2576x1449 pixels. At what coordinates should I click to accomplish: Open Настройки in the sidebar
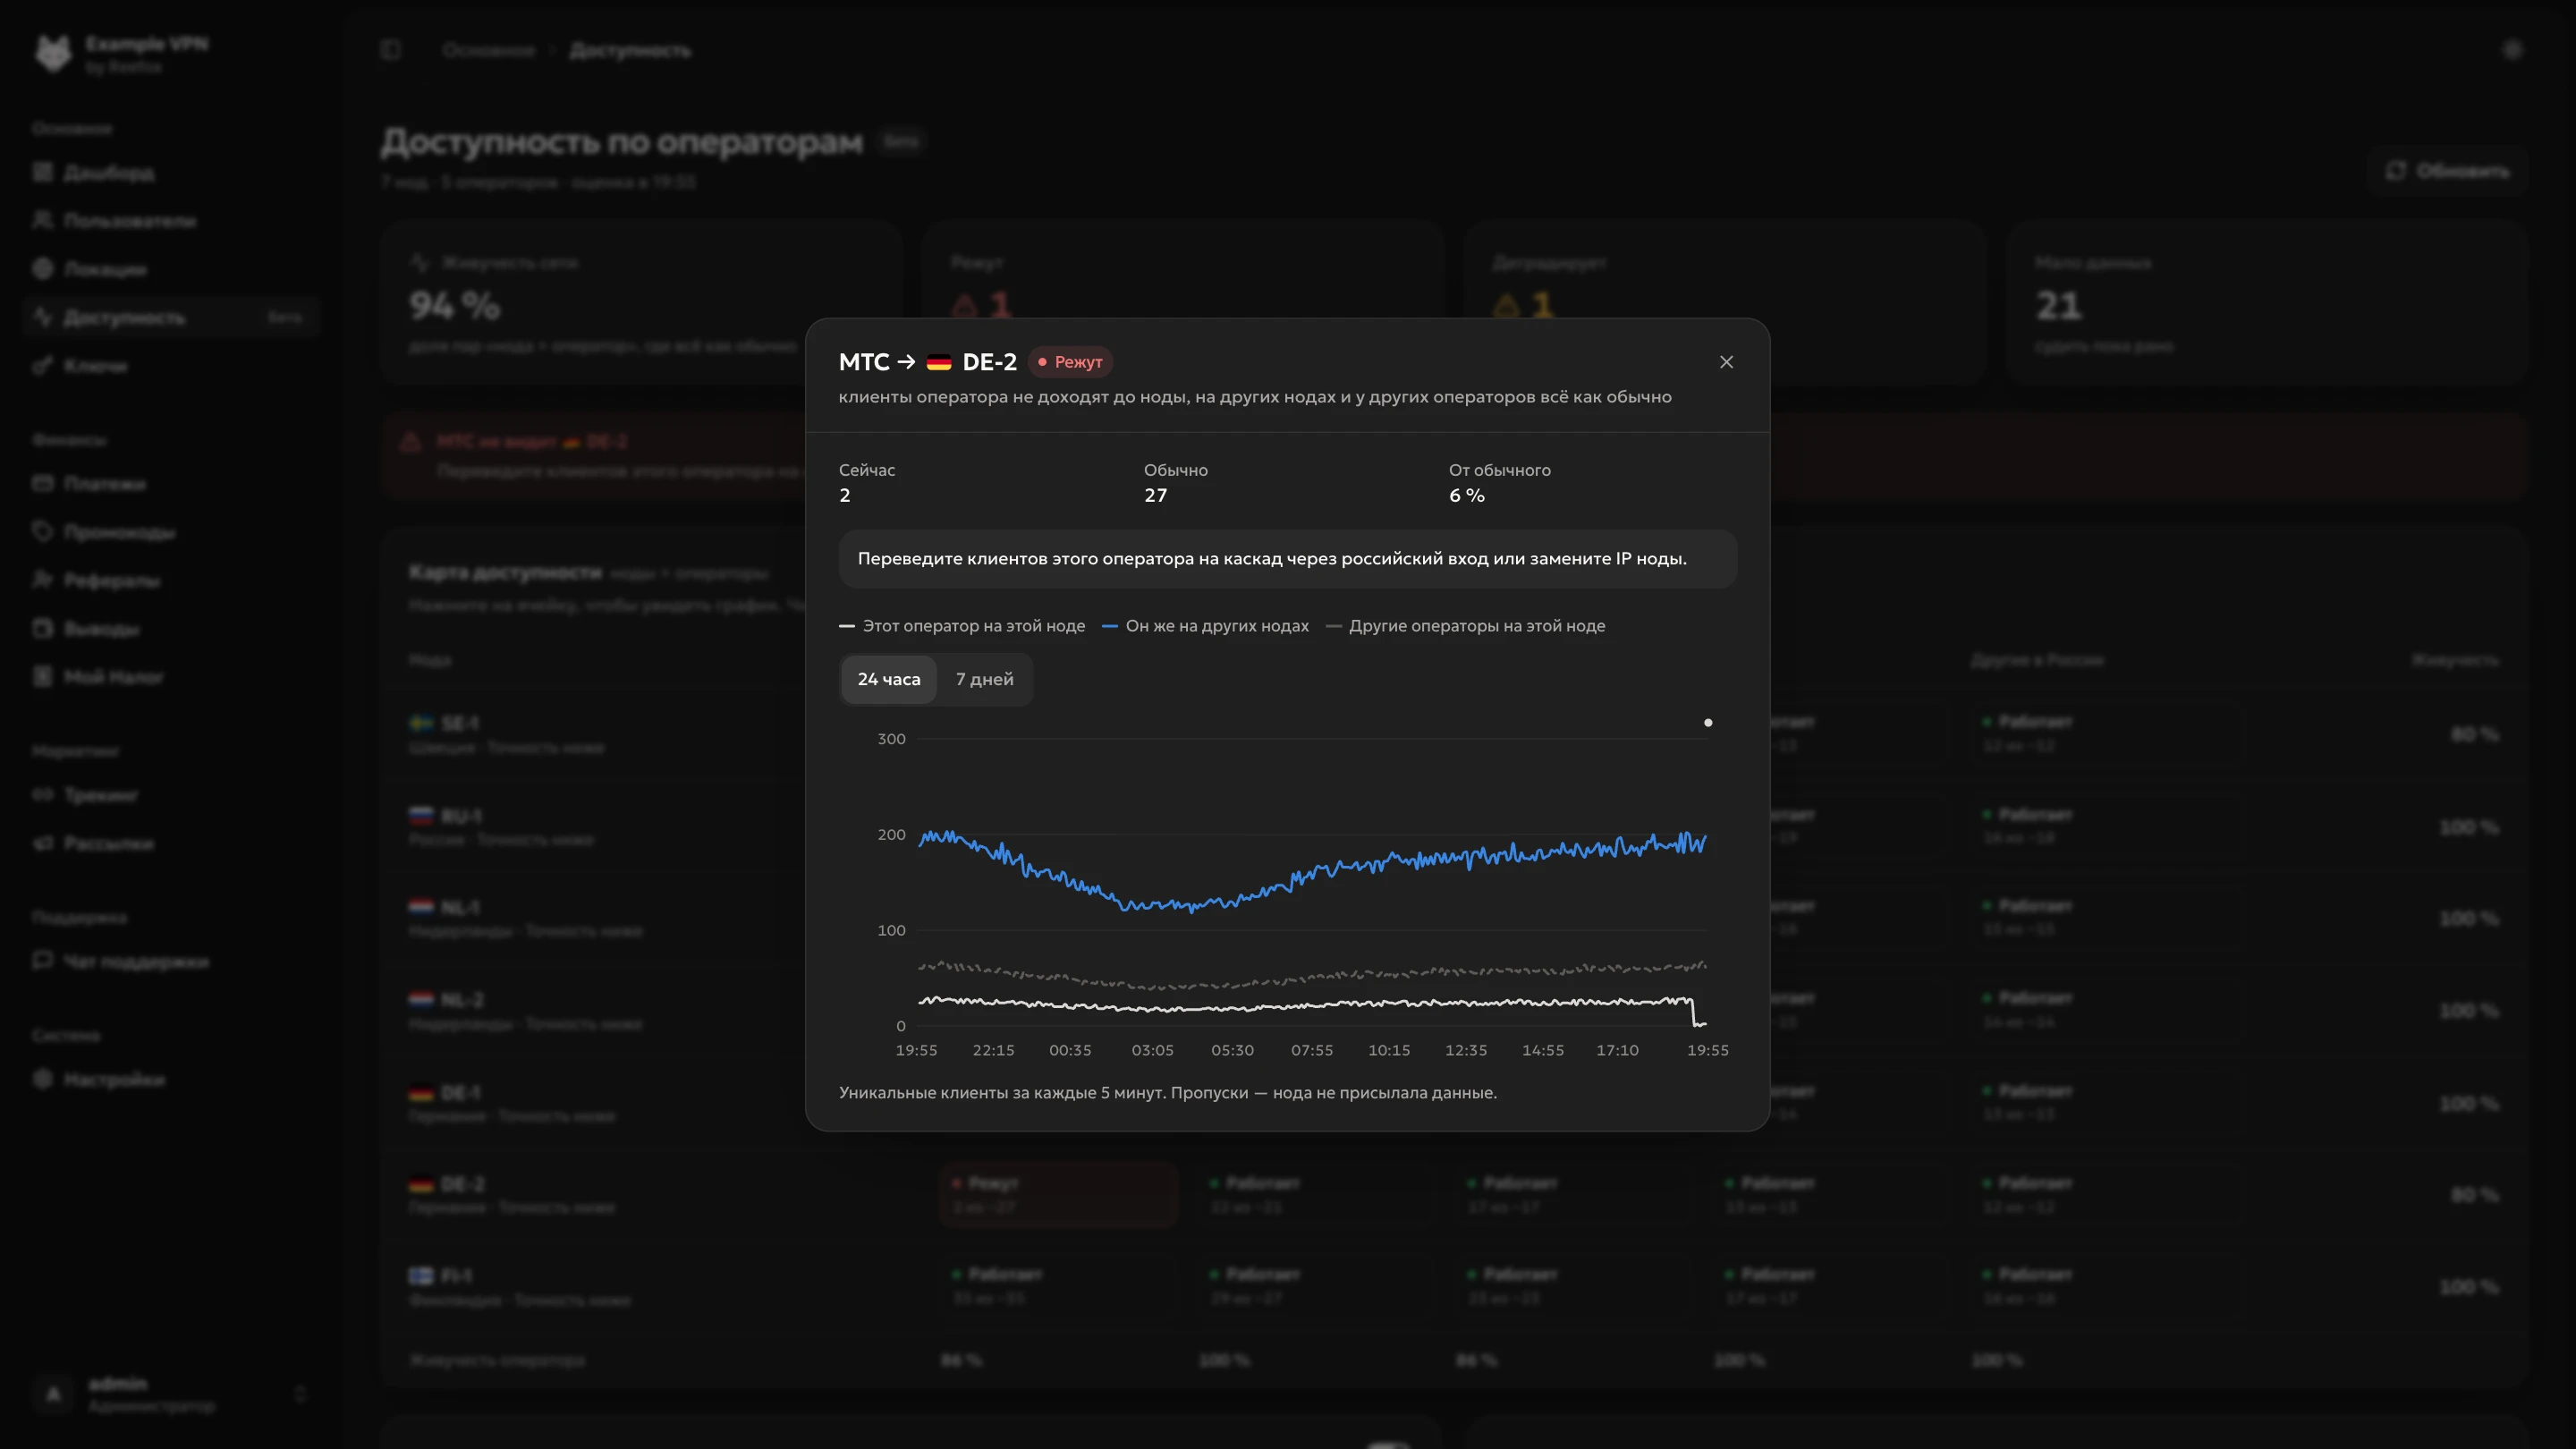click(170, 1079)
